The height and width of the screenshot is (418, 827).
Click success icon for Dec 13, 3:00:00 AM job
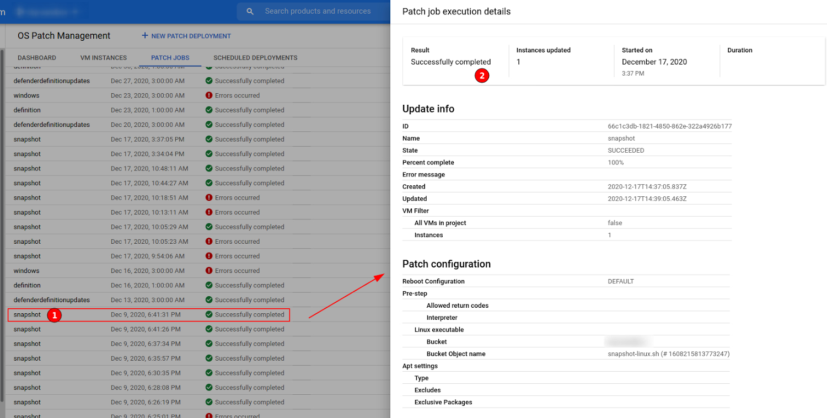click(209, 300)
